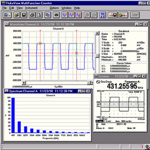
Task: Click the second cursor marker on the waveform
Action: pyautogui.click(x=76, y=53)
